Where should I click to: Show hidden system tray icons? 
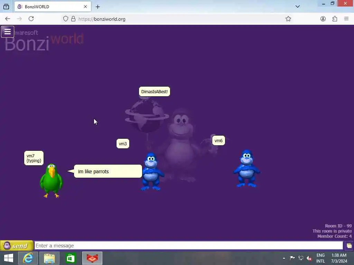click(x=284, y=258)
